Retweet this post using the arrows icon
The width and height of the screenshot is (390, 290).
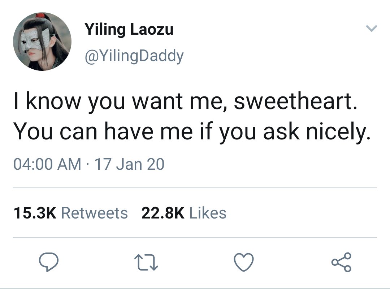coord(146,262)
